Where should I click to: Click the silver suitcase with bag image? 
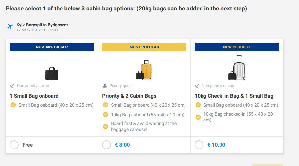pos(237,68)
